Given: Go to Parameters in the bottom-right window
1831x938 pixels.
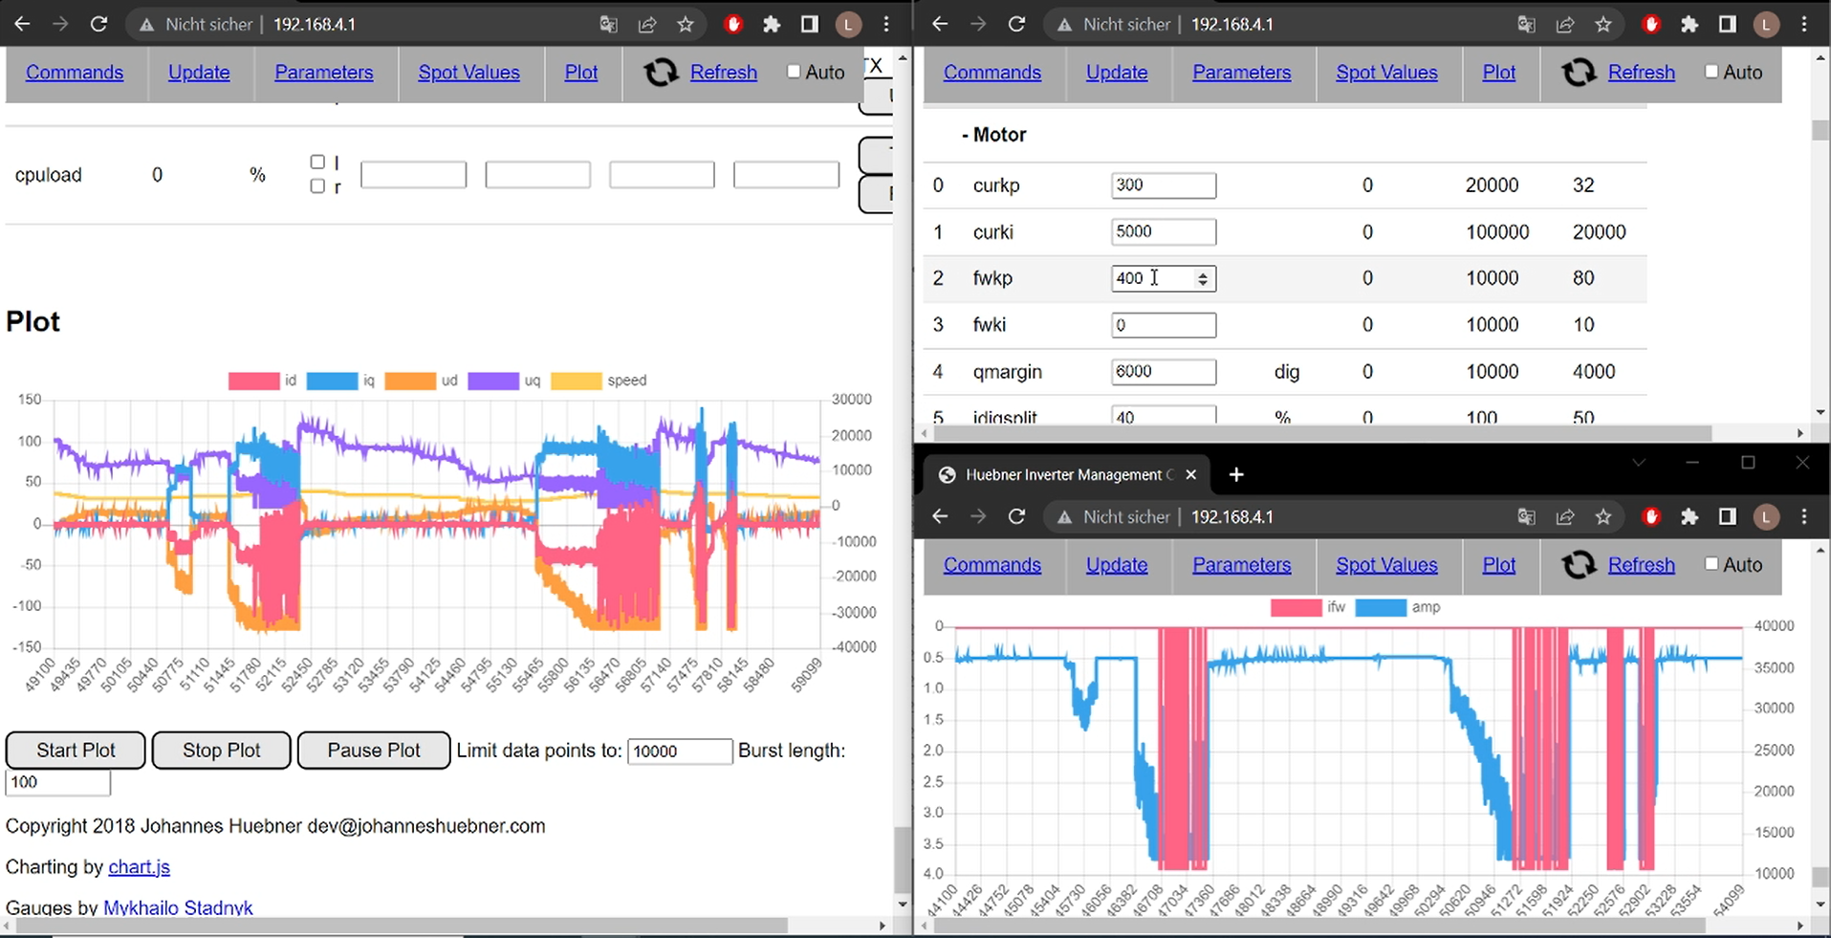Looking at the screenshot, I should [1241, 565].
